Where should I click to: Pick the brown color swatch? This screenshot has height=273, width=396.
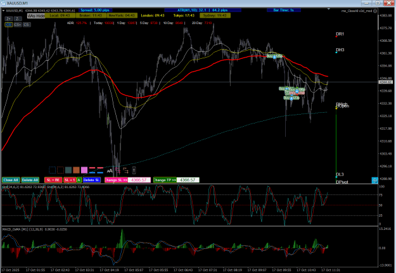point(76,170)
